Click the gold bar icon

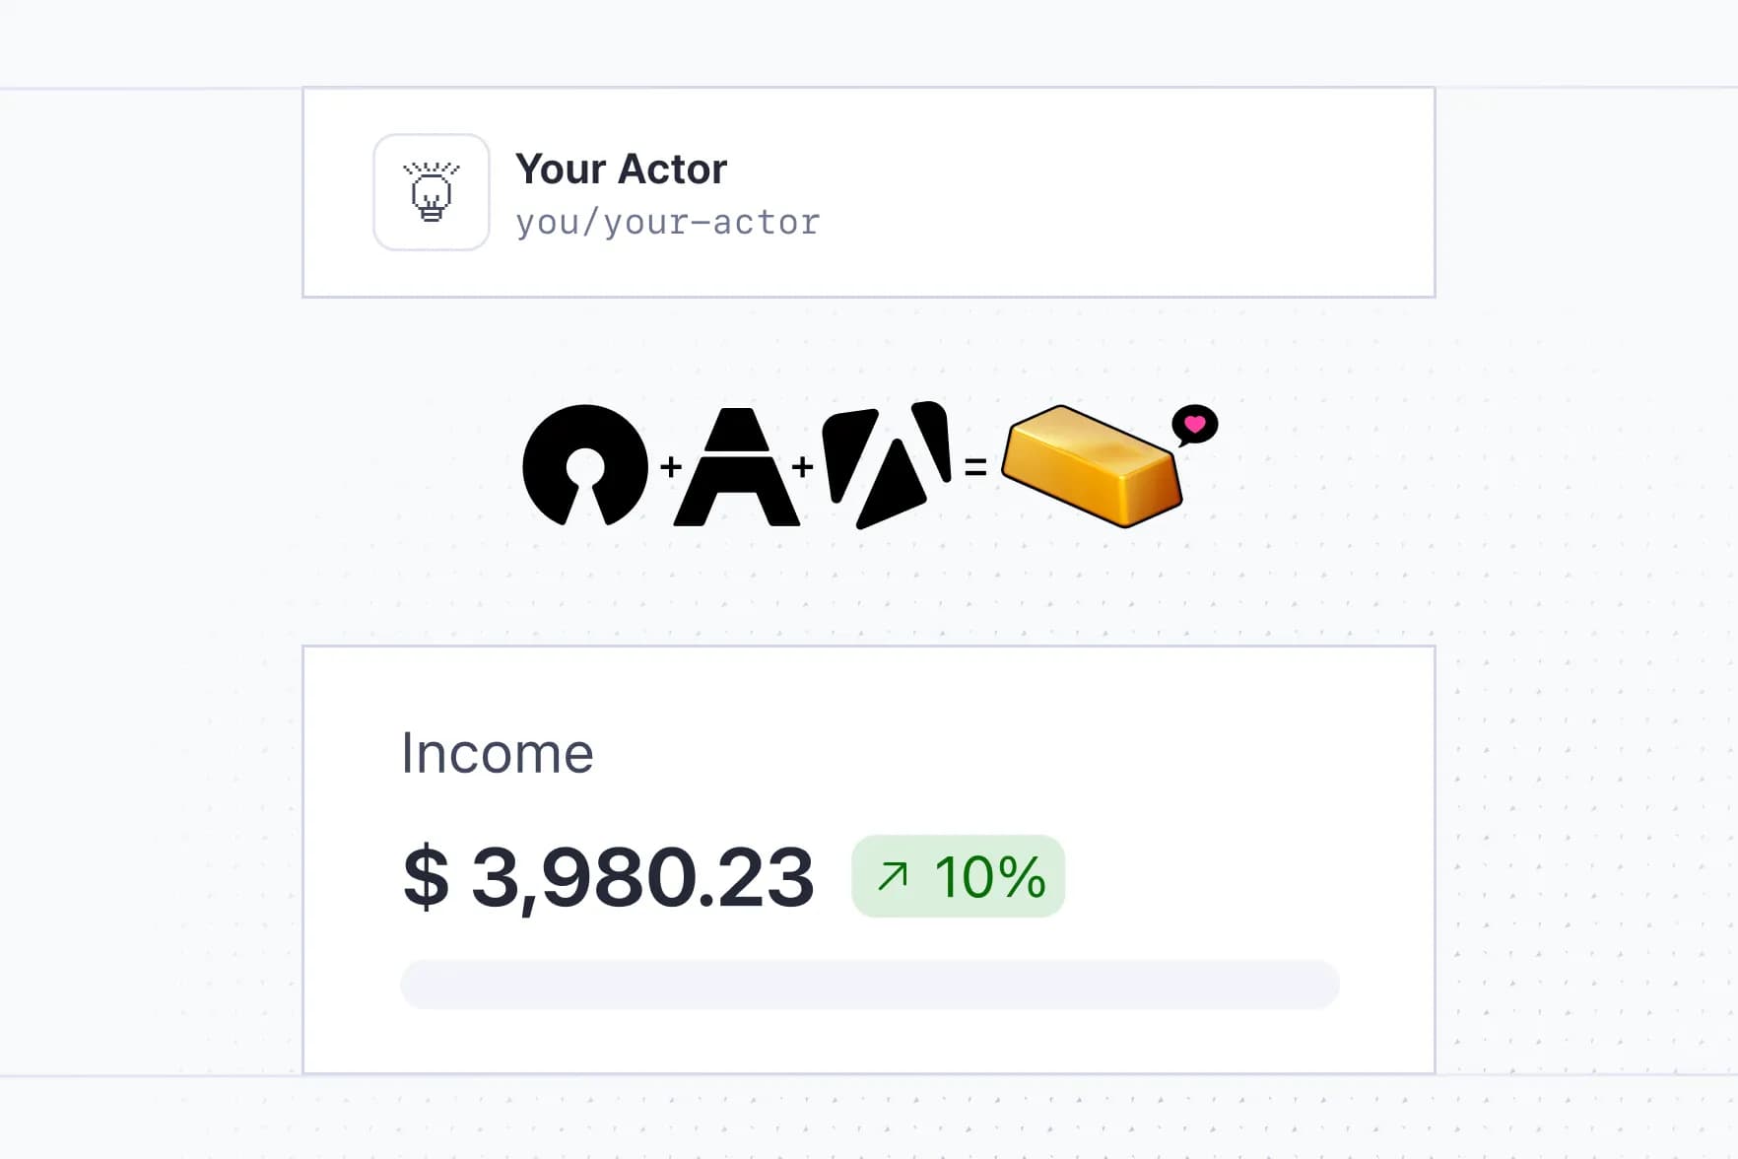1092,465
